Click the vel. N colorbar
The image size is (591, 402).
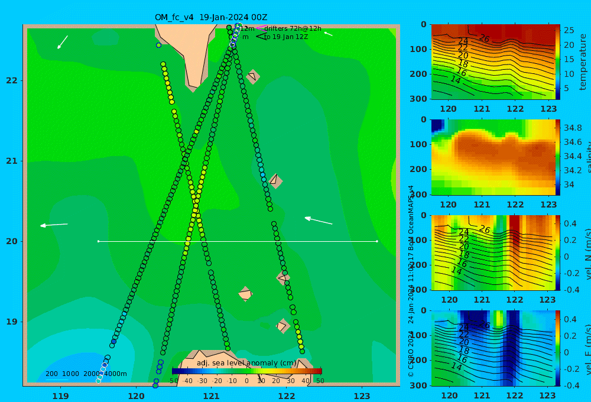click(x=558, y=252)
